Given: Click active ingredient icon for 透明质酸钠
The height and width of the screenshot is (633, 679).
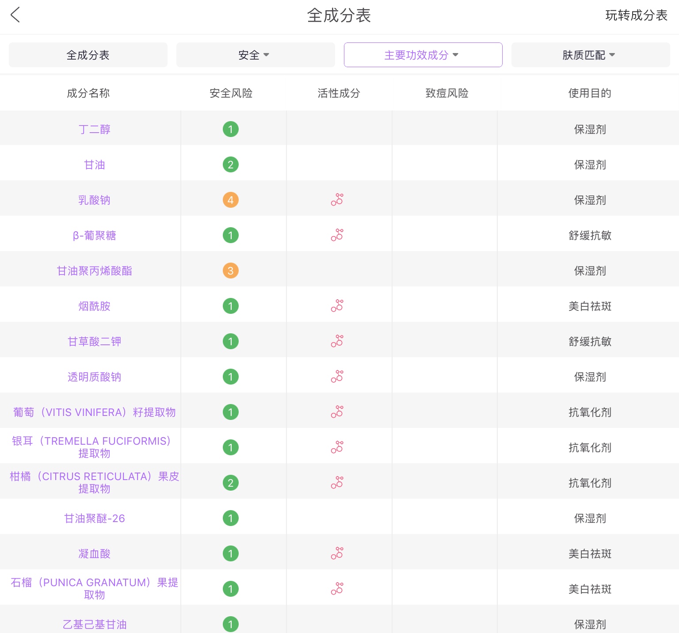Looking at the screenshot, I should point(337,377).
